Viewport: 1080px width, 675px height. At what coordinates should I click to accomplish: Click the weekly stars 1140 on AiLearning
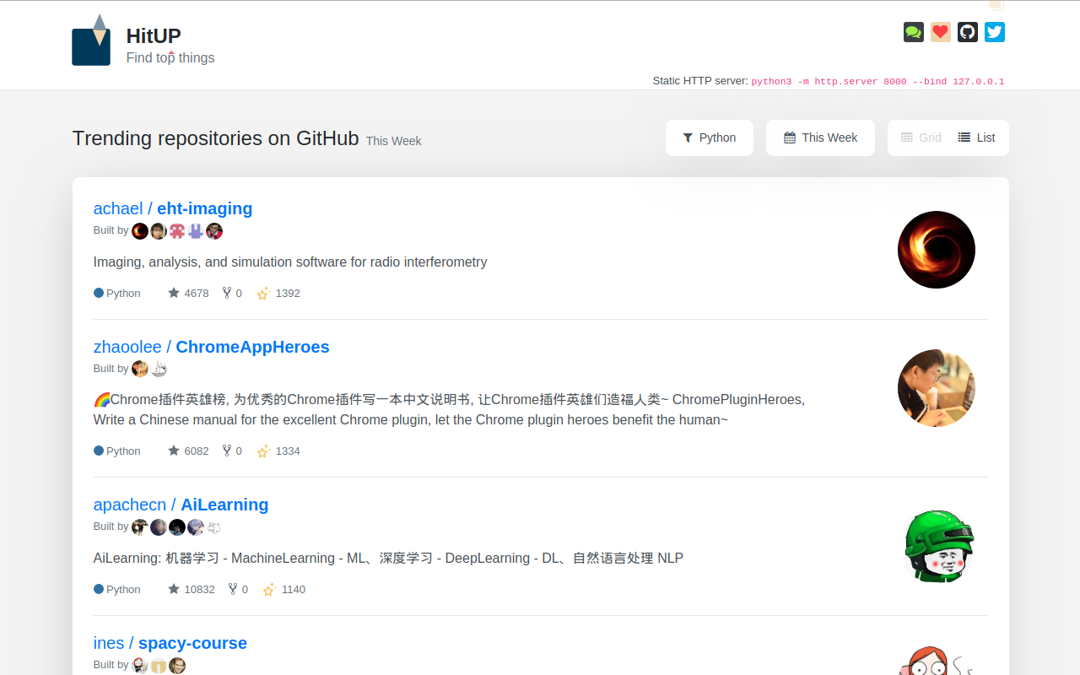click(x=284, y=589)
